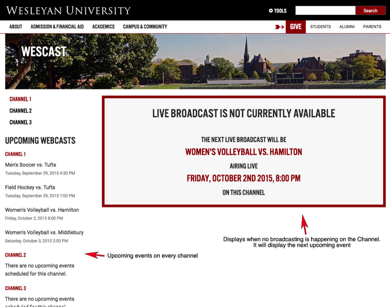The height and width of the screenshot is (307, 390).
Task: Click Channel 1 heading under Upcoming Webcasts
Action: pyautogui.click(x=16, y=154)
